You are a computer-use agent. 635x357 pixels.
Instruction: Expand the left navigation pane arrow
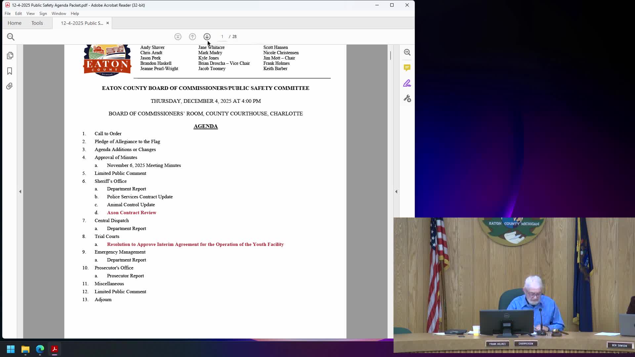[x=20, y=191]
